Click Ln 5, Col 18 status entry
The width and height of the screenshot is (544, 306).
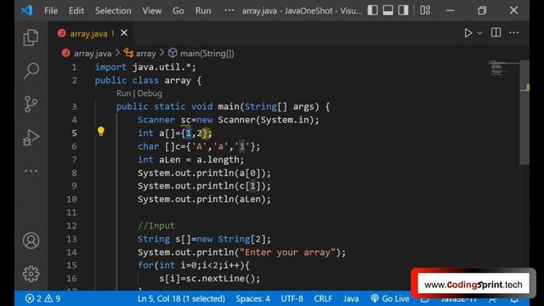pyautogui.click(x=181, y=298)
